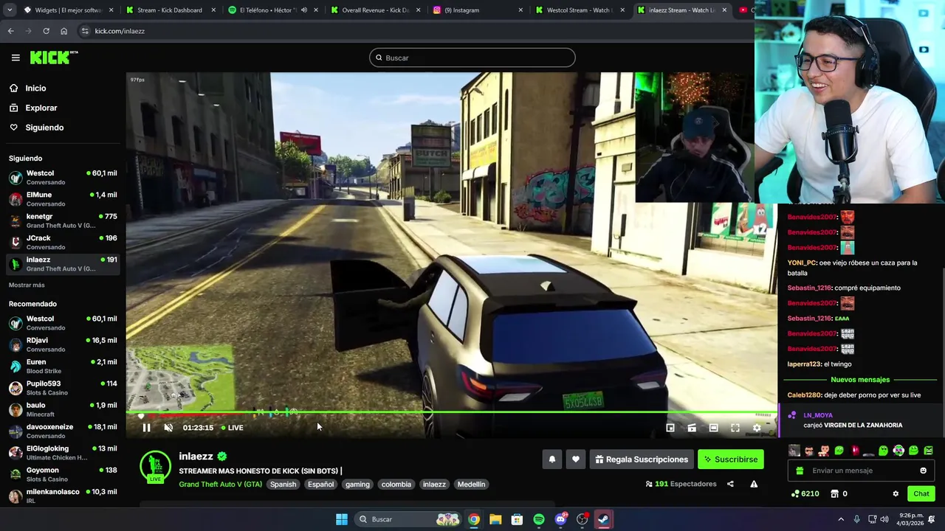Open RDjavi recommended channel
Image resolution: width=945 pixels, height=531 pixels.
click(x=63, y=344)
